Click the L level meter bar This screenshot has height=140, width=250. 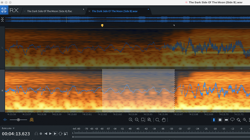pos(162,133)
